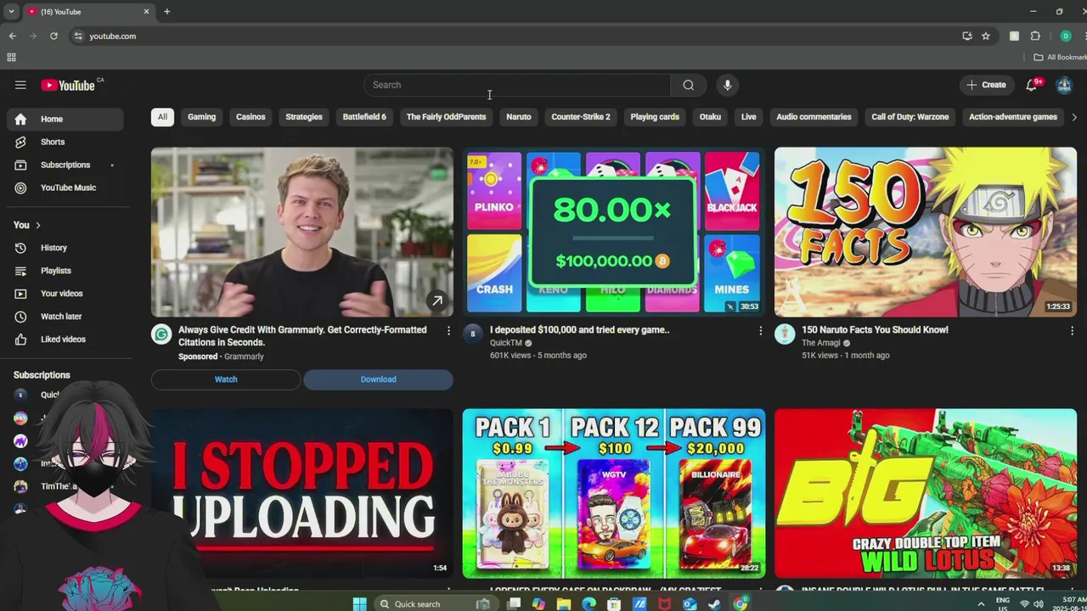Viewport: 1087px width, 611px height.
Task: Open the notifications bell
Action: pyautogui.click(x=1032, y=85)
